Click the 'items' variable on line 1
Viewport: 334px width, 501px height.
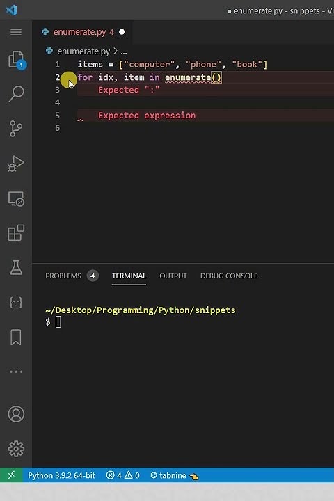click(x=90, y=65)
